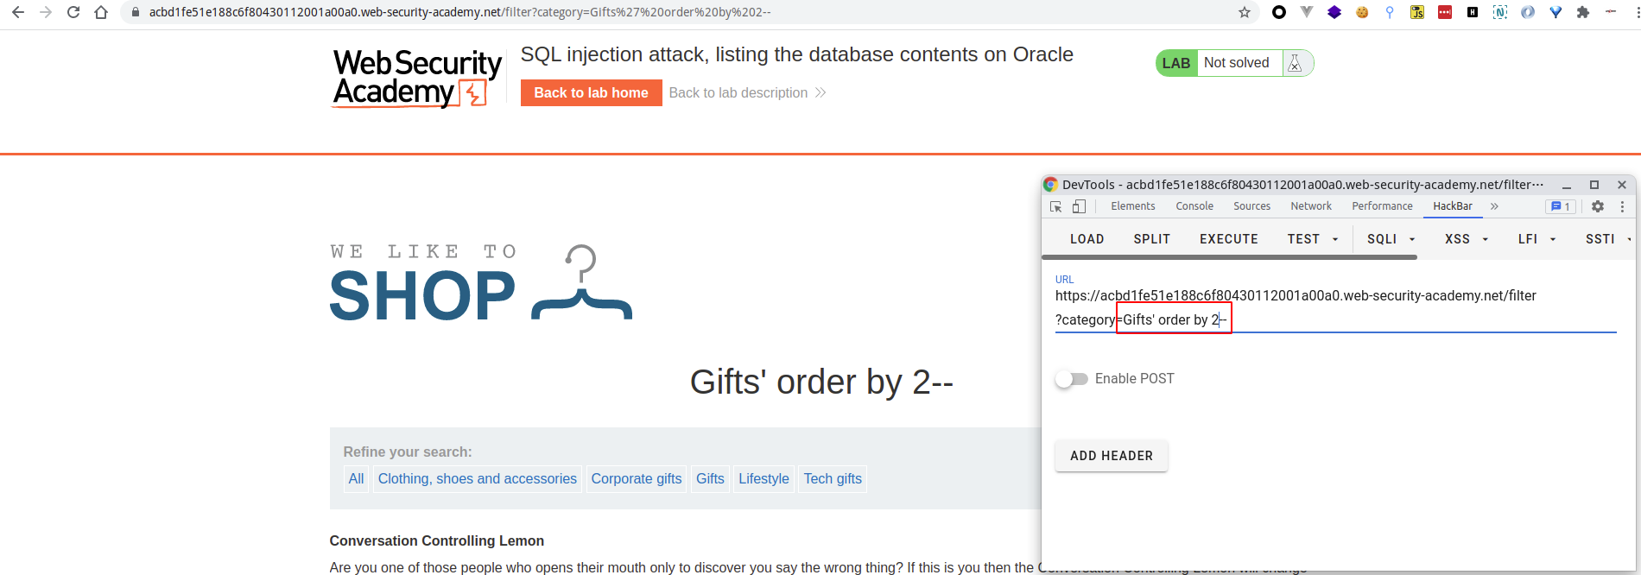Click the yellow JS toggle extension icon

tap(1417, 12)
